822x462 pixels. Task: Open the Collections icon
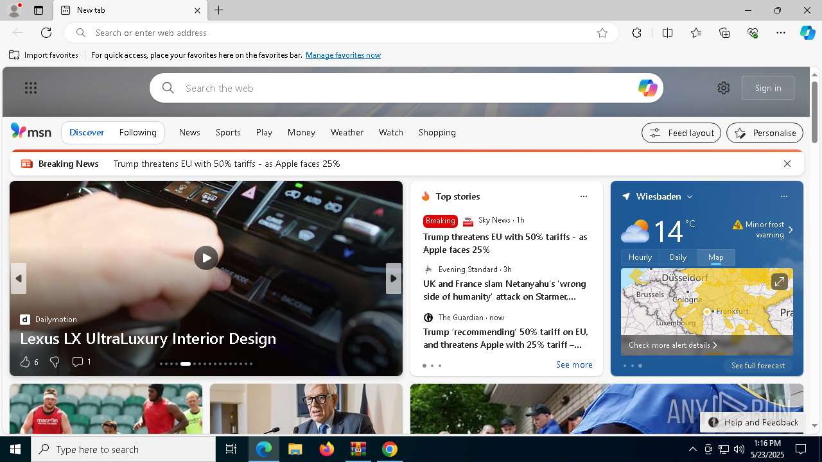click(724, 33)
